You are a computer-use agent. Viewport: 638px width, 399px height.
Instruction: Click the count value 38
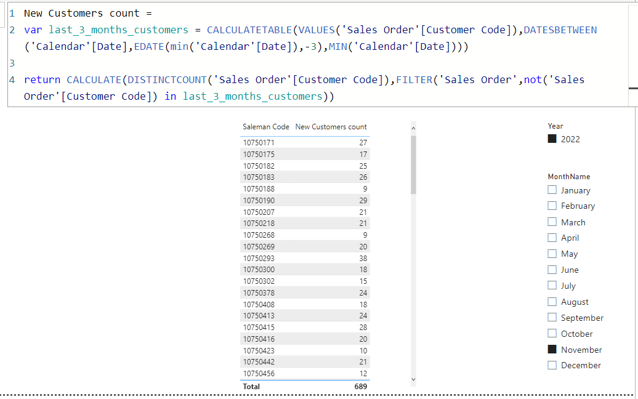[363, 259]
